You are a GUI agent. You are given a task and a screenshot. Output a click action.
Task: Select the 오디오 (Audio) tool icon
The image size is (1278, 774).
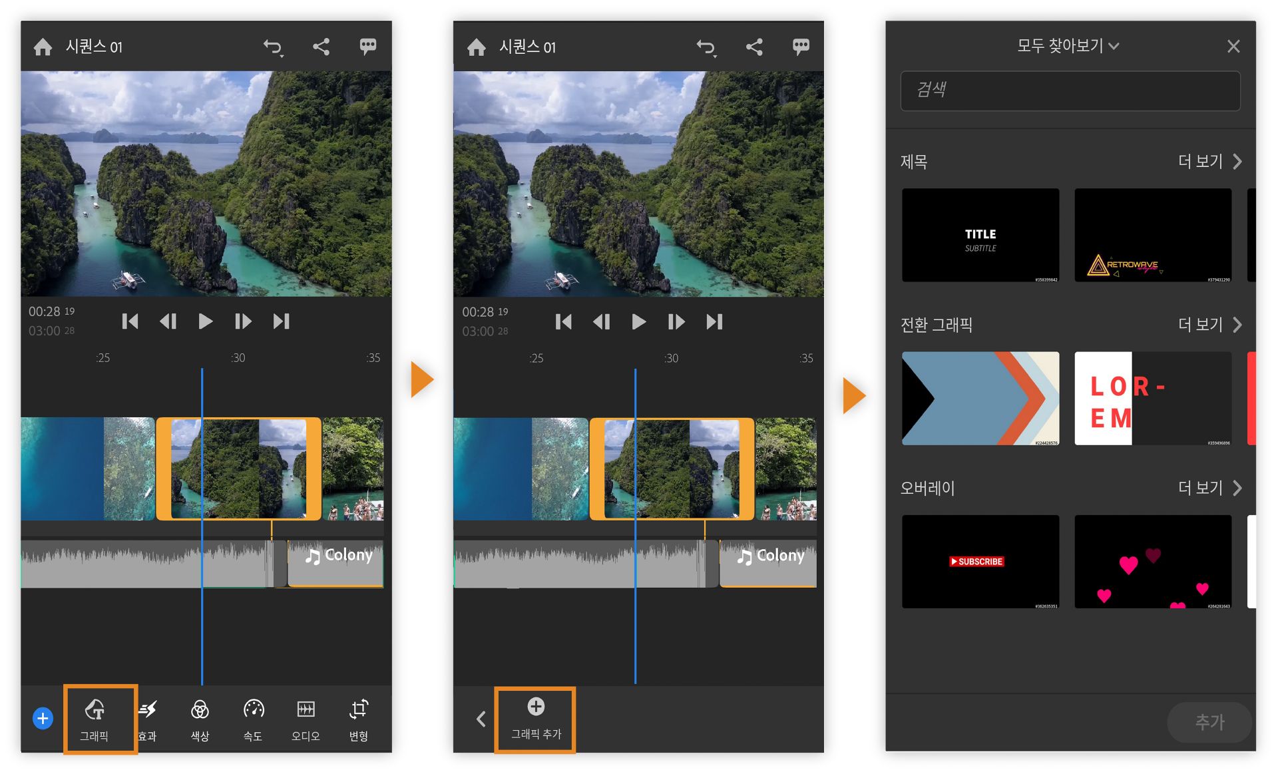306,719
